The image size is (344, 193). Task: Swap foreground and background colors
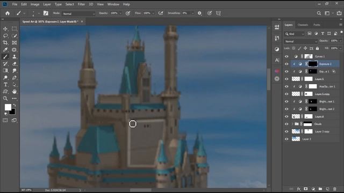pos(15,105)
